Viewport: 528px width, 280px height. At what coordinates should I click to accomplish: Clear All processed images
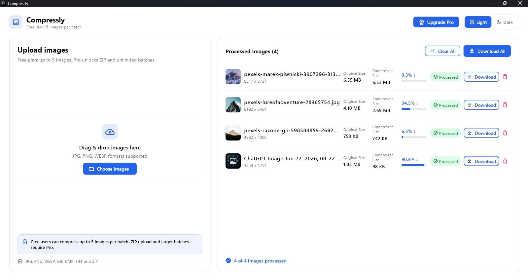(x=442, y=51)
